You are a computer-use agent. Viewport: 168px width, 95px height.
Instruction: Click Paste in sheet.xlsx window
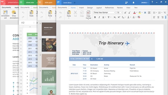pyautogui.click(x=31, y=13)
